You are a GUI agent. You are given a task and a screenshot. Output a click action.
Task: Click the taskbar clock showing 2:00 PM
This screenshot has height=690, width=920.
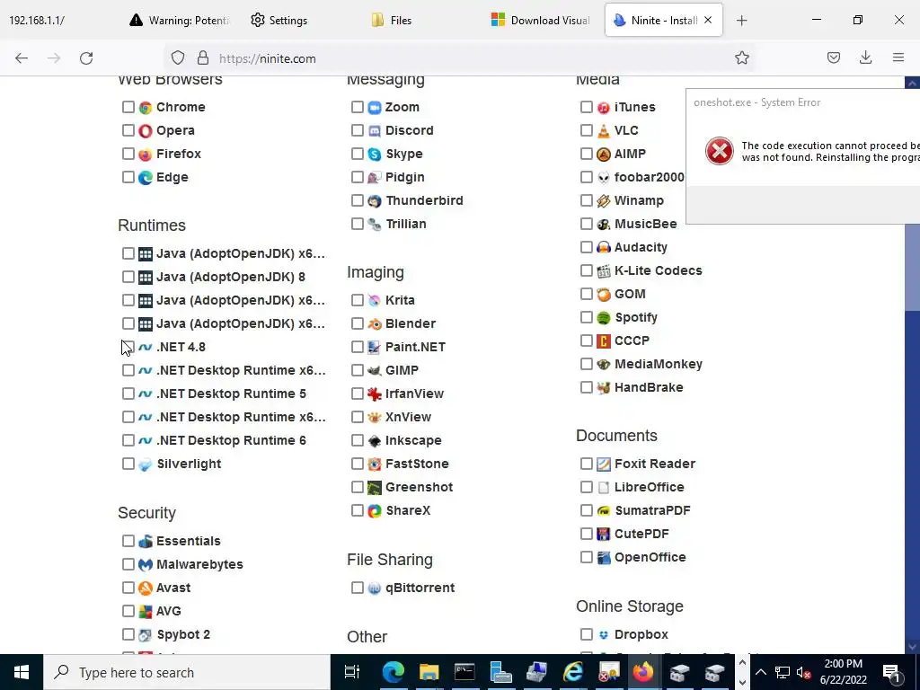[843, 672]
